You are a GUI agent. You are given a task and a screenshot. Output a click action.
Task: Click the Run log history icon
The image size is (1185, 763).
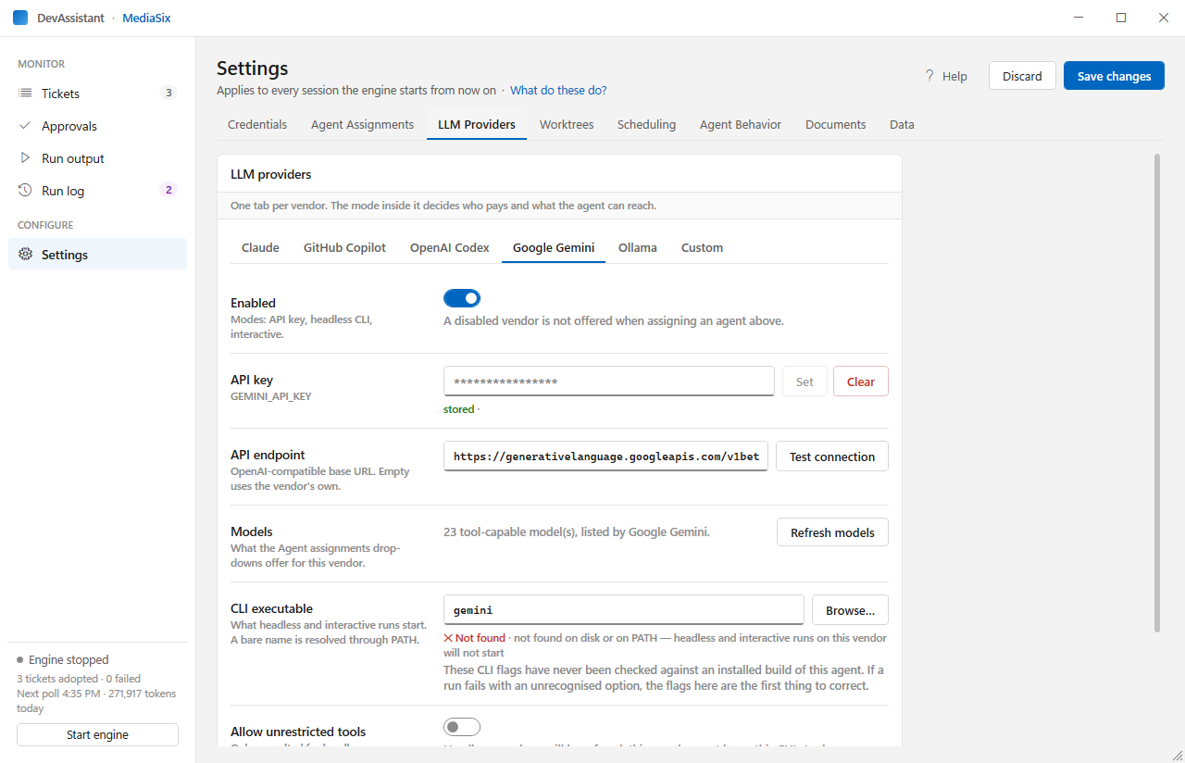tap(25, 191)
